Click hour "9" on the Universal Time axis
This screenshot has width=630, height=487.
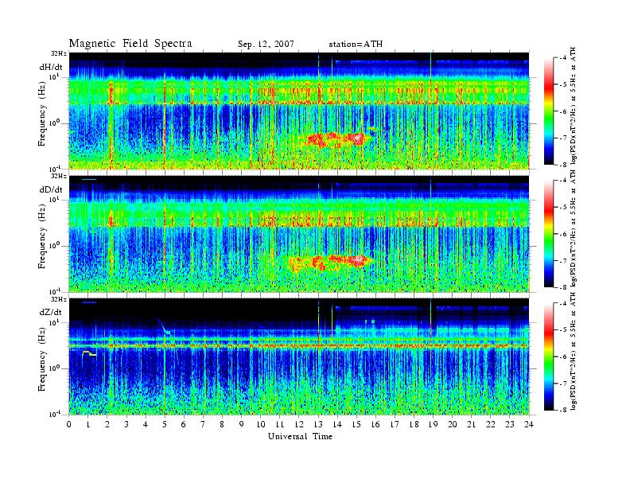pyautogui.click(x=242, y=425)
